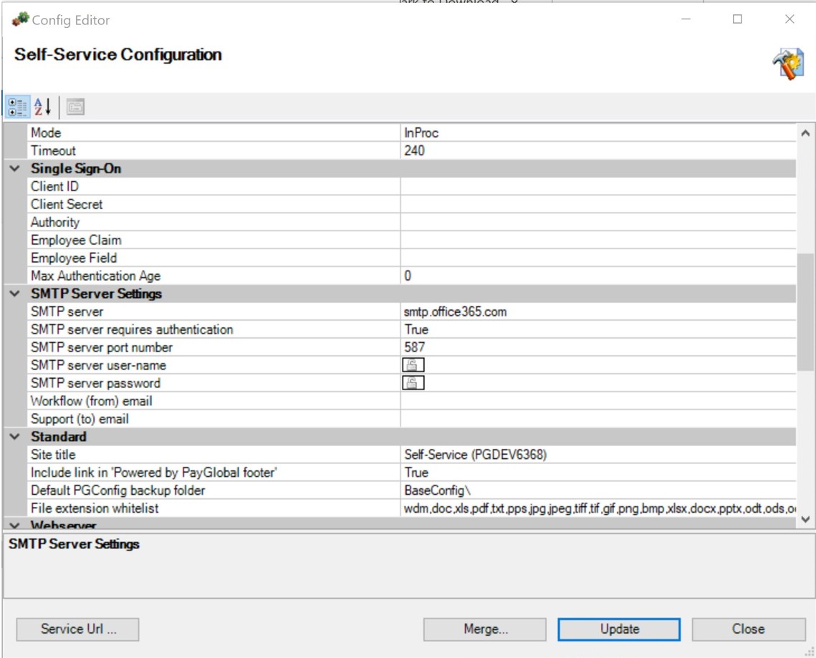
Task: Collapse the SMTP Server Settings section
Action: [15, 294]
